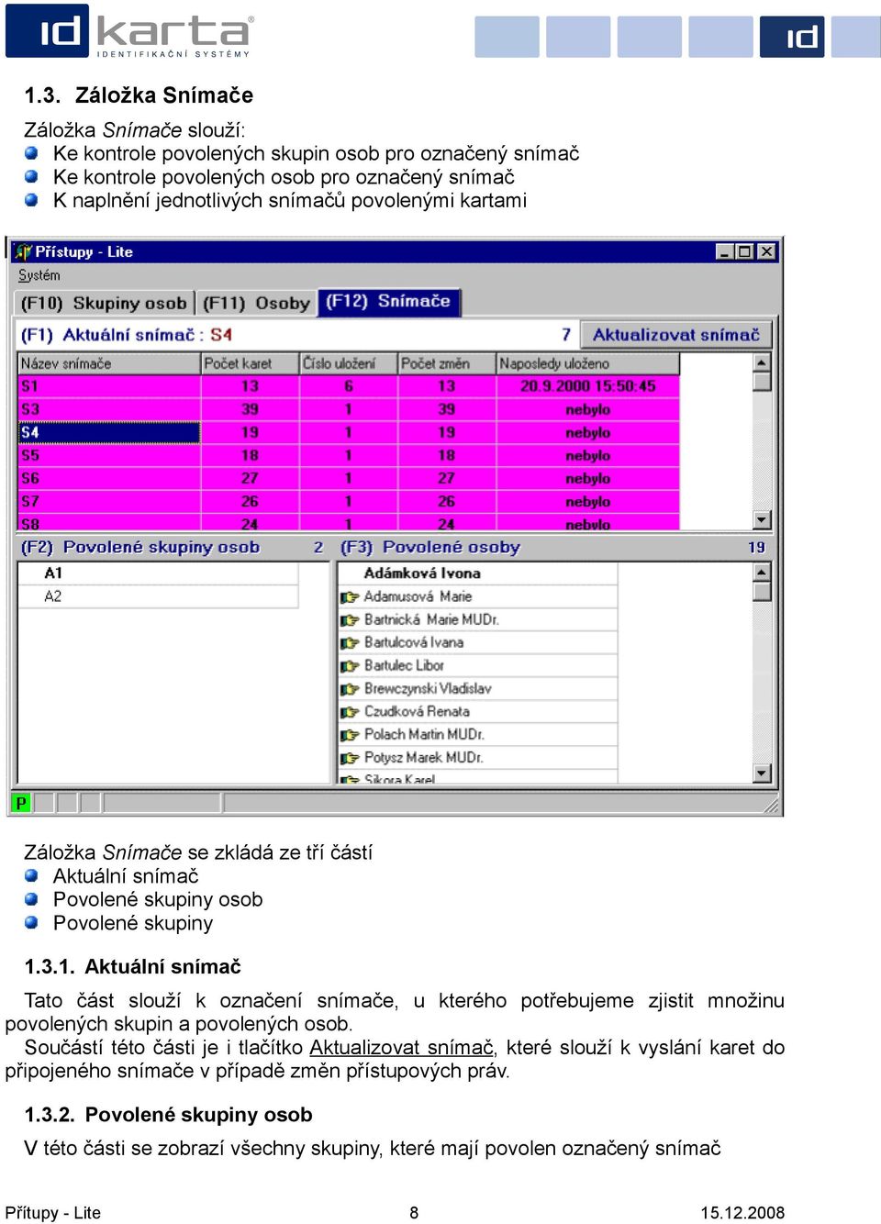The width and height of the screenshot is (881, 1224).
Task: Select the (F12) Snímače tab
Action: pyautogui.click(x=388, y=301)
